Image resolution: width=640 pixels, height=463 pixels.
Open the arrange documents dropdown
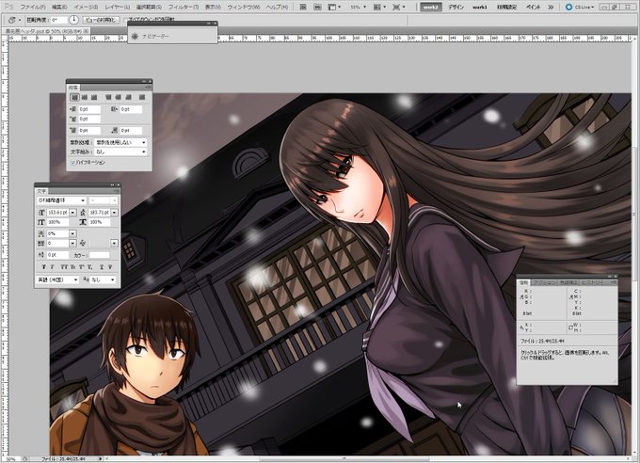pyautogui.click(x=379, y=7)
